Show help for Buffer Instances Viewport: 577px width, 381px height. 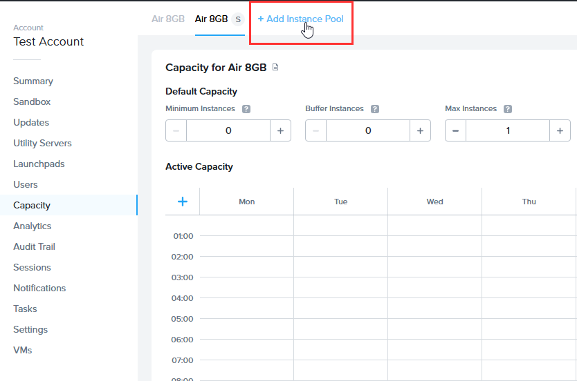[374, 109]
